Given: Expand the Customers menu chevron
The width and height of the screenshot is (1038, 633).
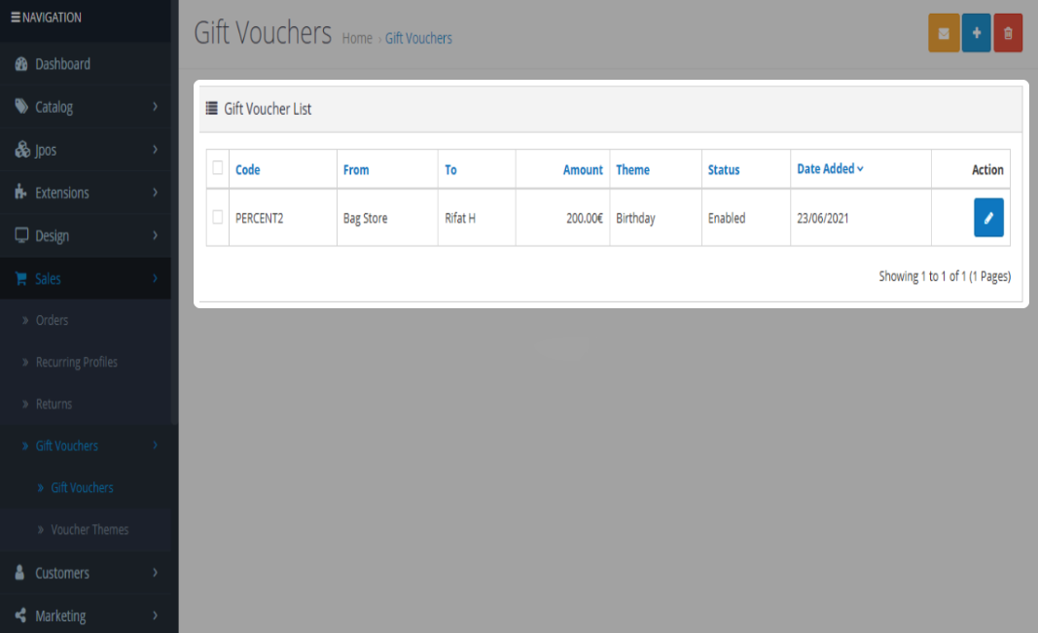Looking at the screenshot, I should (x=155, y=573).
